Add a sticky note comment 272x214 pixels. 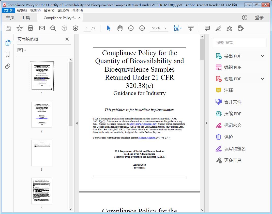pyautogui.click(x=207, y=28)
